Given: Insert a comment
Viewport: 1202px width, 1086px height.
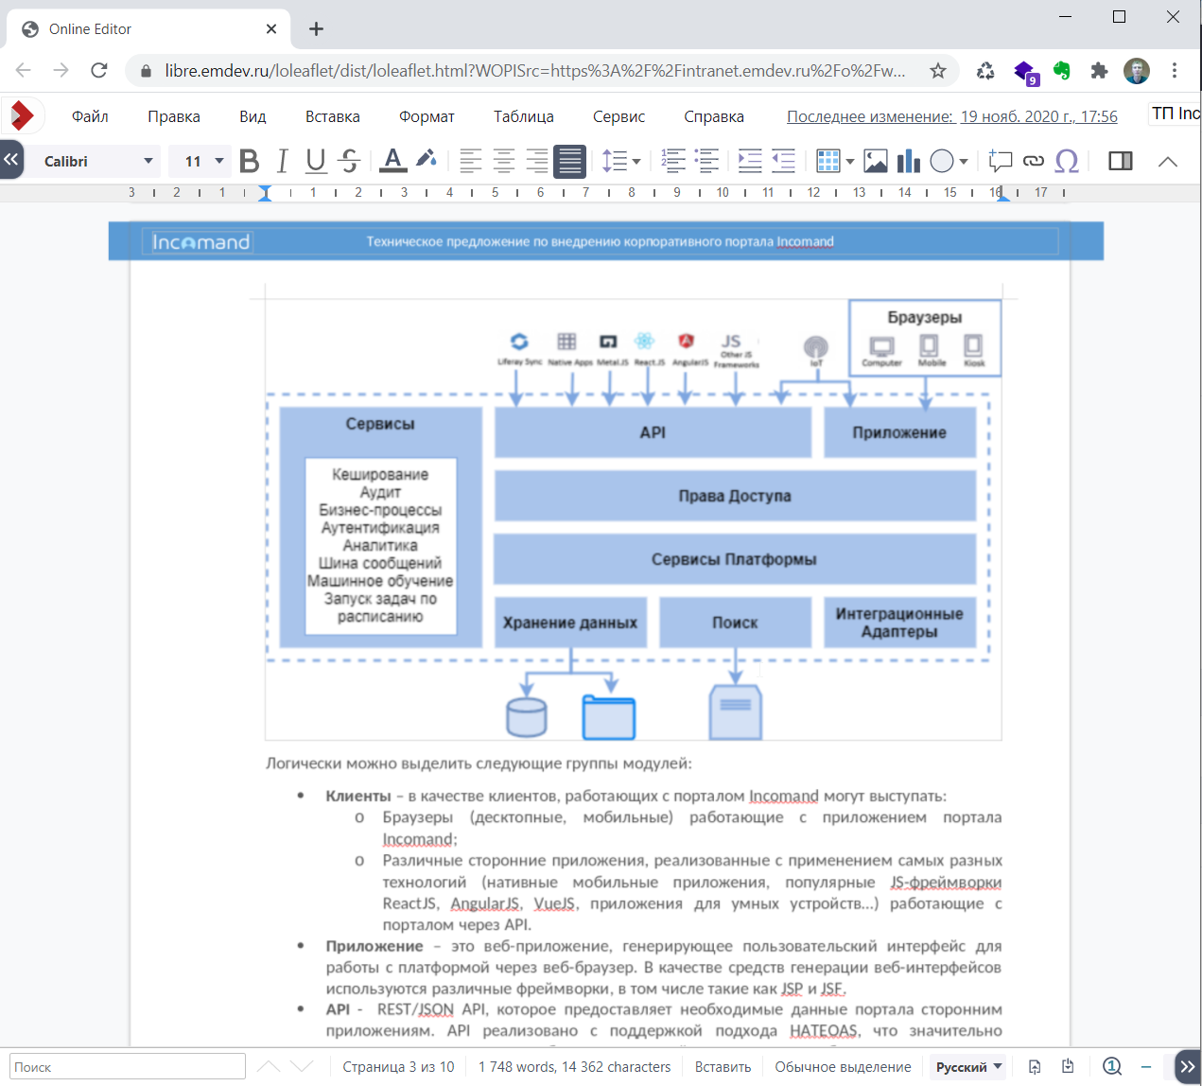Looking at the screenshot, I should click(1001, 161).
